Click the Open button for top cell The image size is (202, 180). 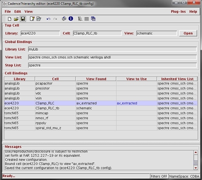188,33
